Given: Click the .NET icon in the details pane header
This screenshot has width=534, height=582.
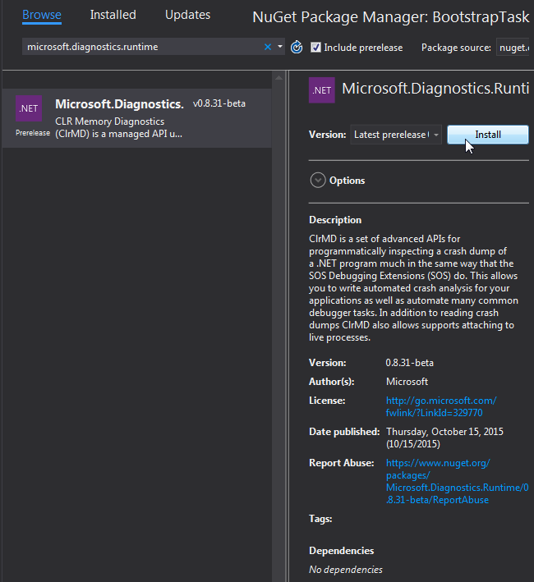Looking at the screenshot, I should 321,90.
